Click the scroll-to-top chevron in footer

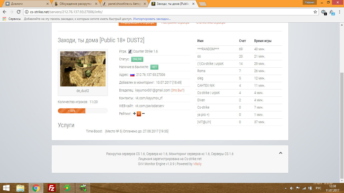coord(281,153)
